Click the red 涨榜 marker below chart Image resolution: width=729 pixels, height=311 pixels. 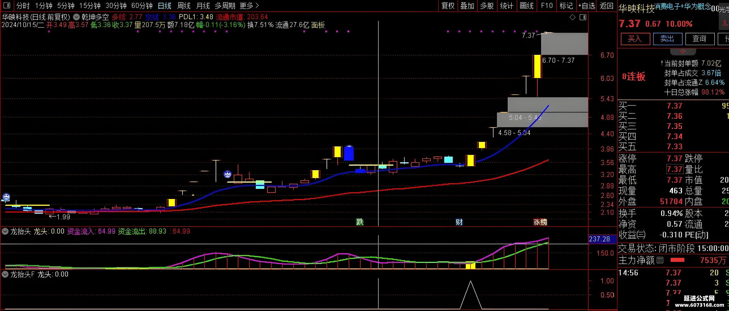(540, 222)
